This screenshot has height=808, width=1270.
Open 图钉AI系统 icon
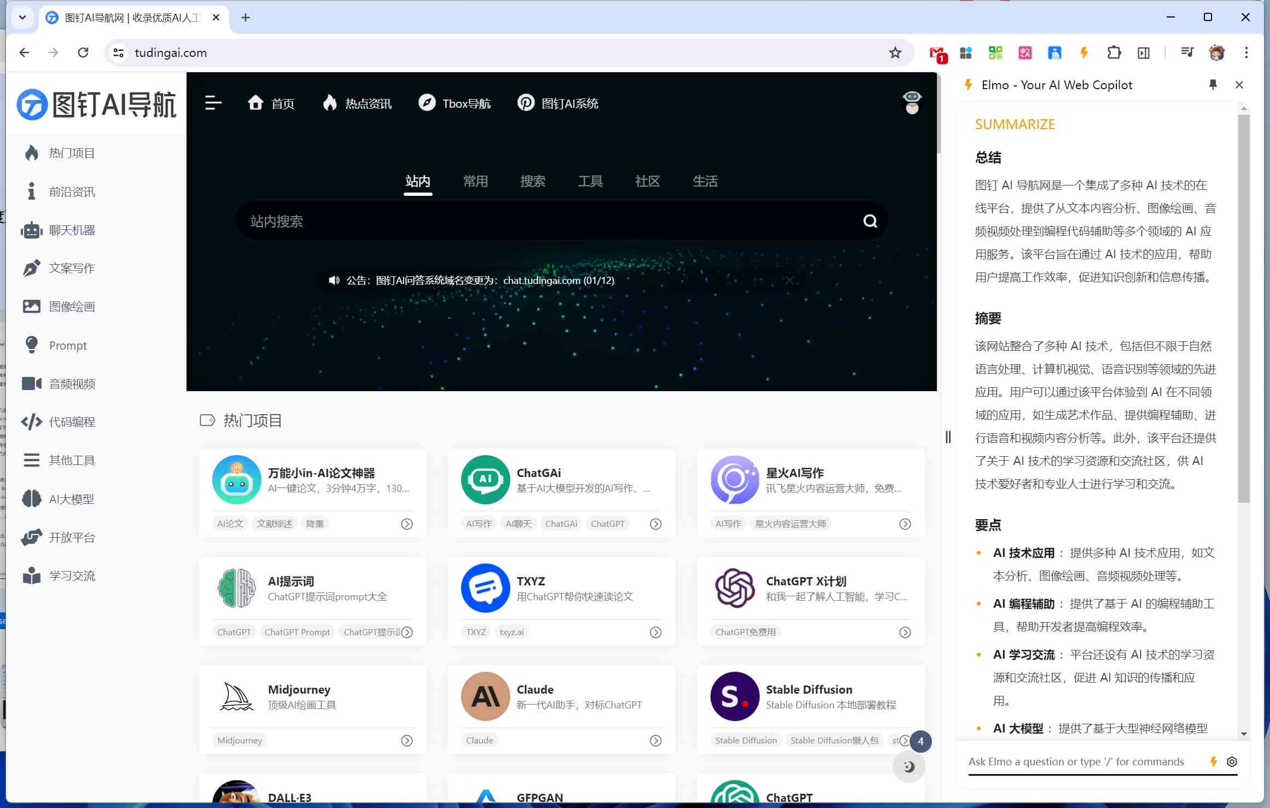tap(526, 103)
